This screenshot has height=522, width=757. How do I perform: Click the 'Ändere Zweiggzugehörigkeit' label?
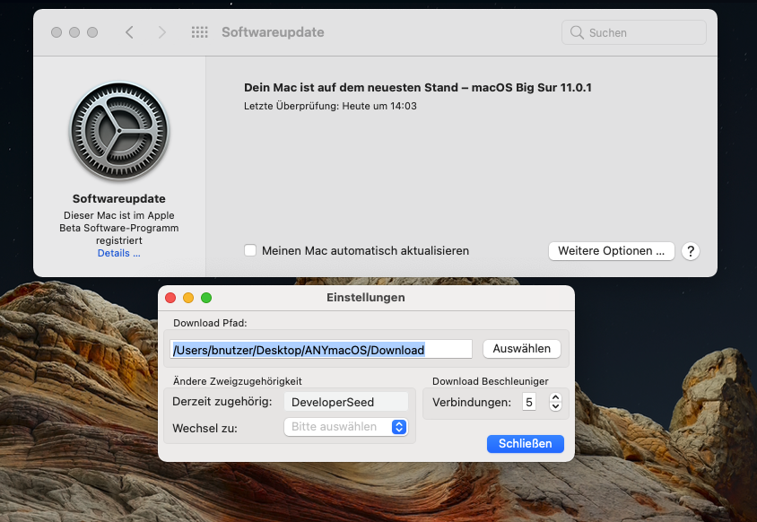(237, 381)
